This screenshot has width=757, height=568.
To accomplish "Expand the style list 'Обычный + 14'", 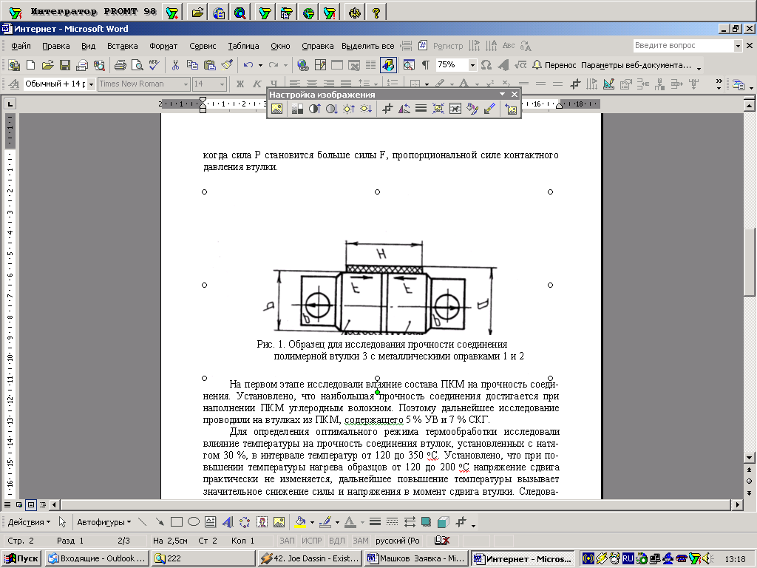I will click(x=91, y=84).
